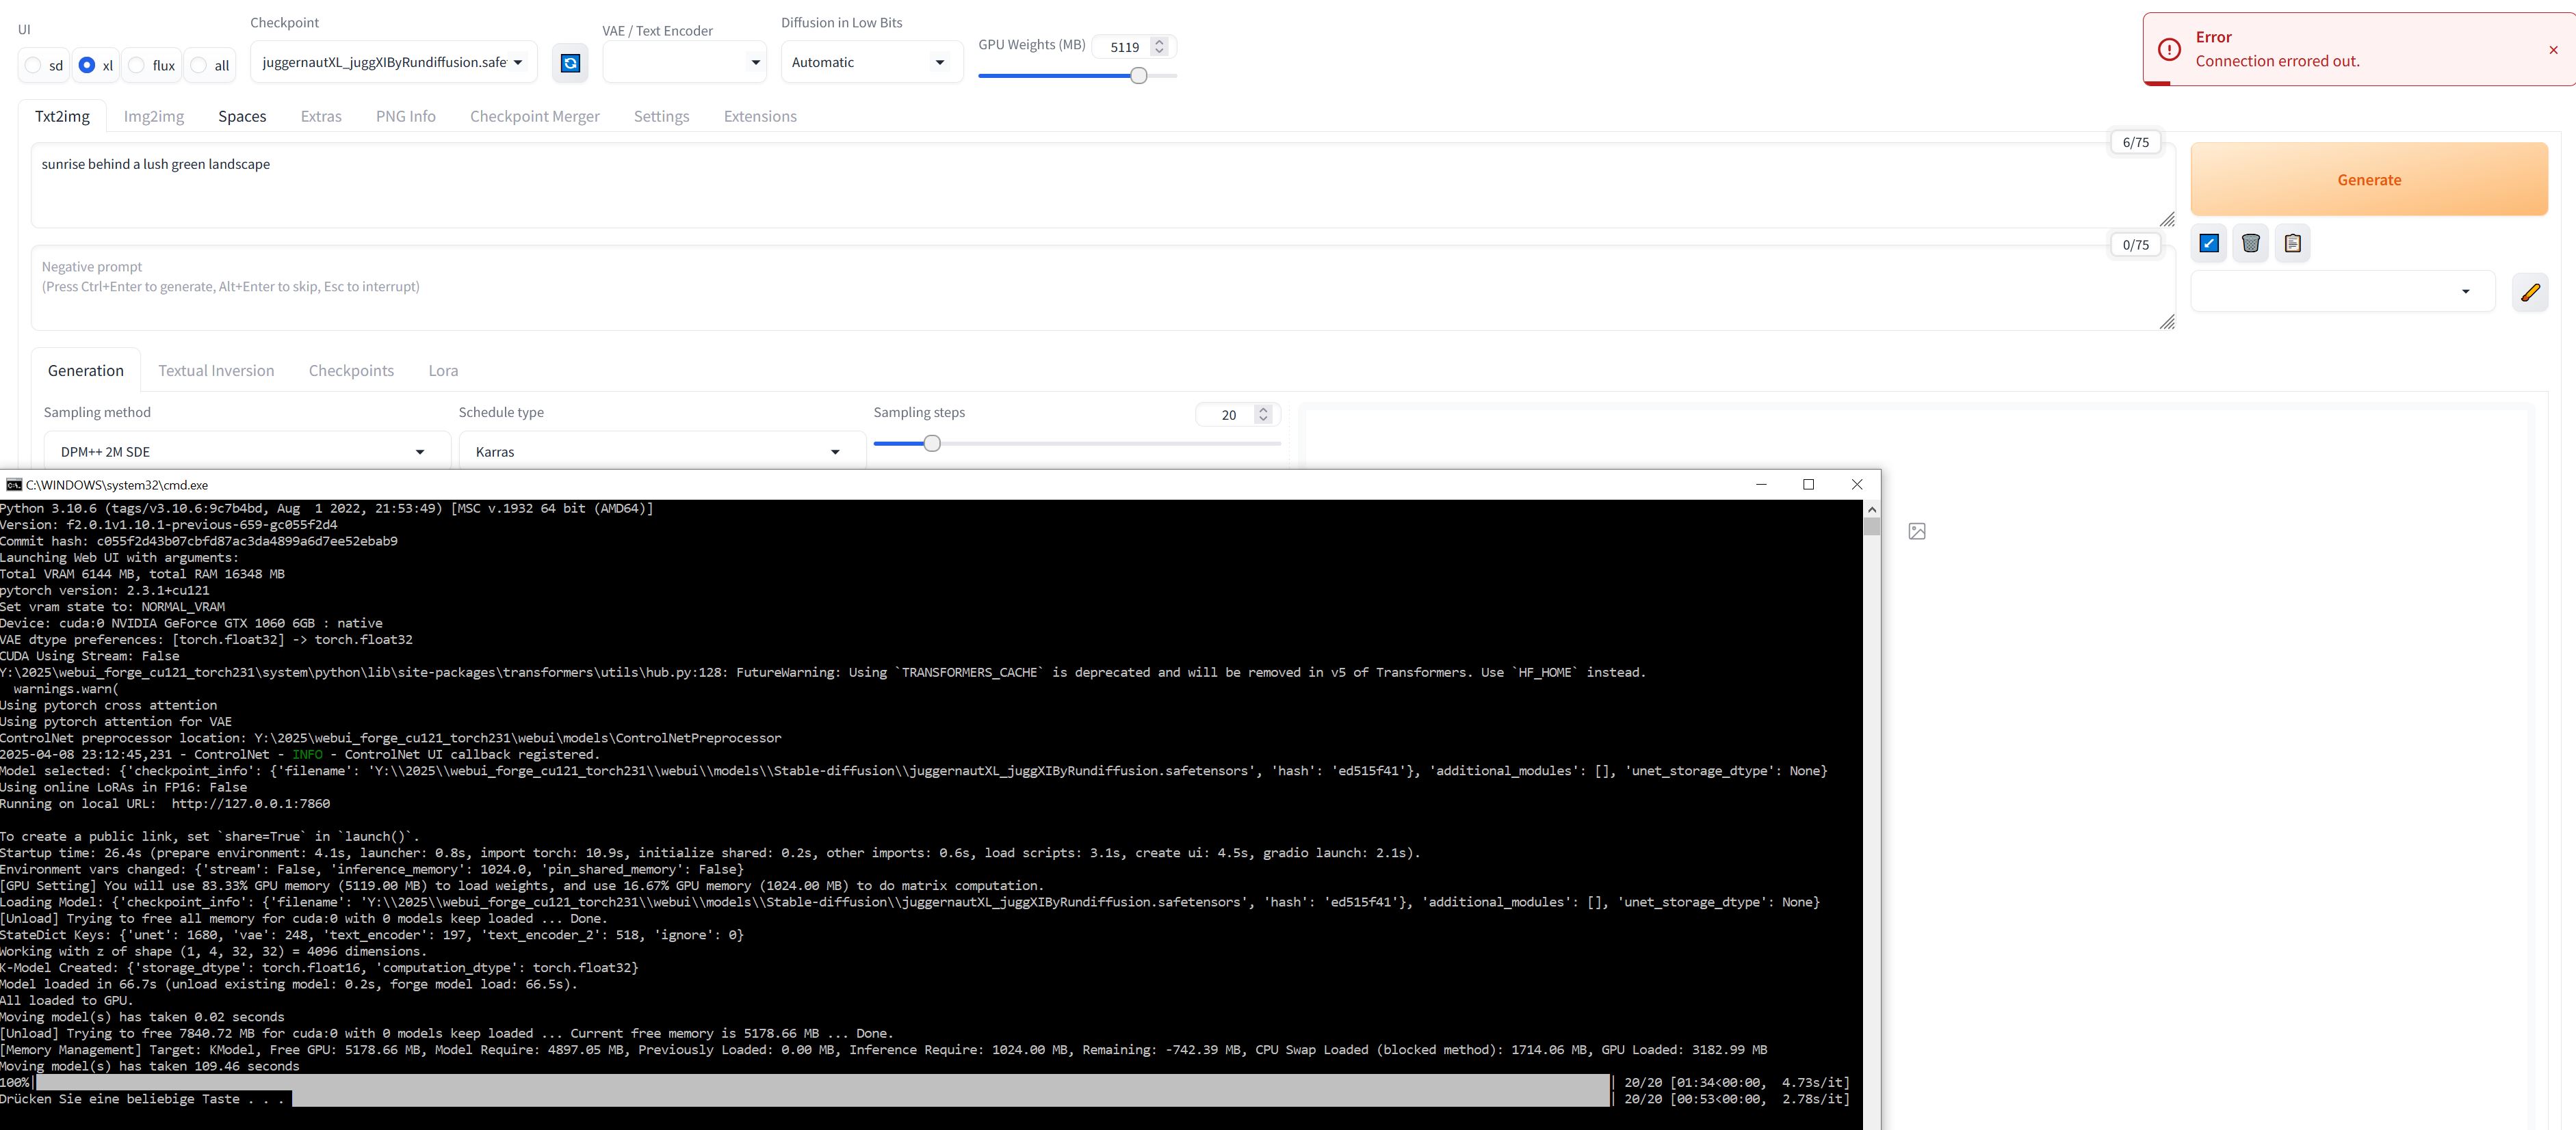The width and height of the screenshot is (2576, 1130).
Task: Click the pencil edit styles icon
Action: tap(2529, 292)
